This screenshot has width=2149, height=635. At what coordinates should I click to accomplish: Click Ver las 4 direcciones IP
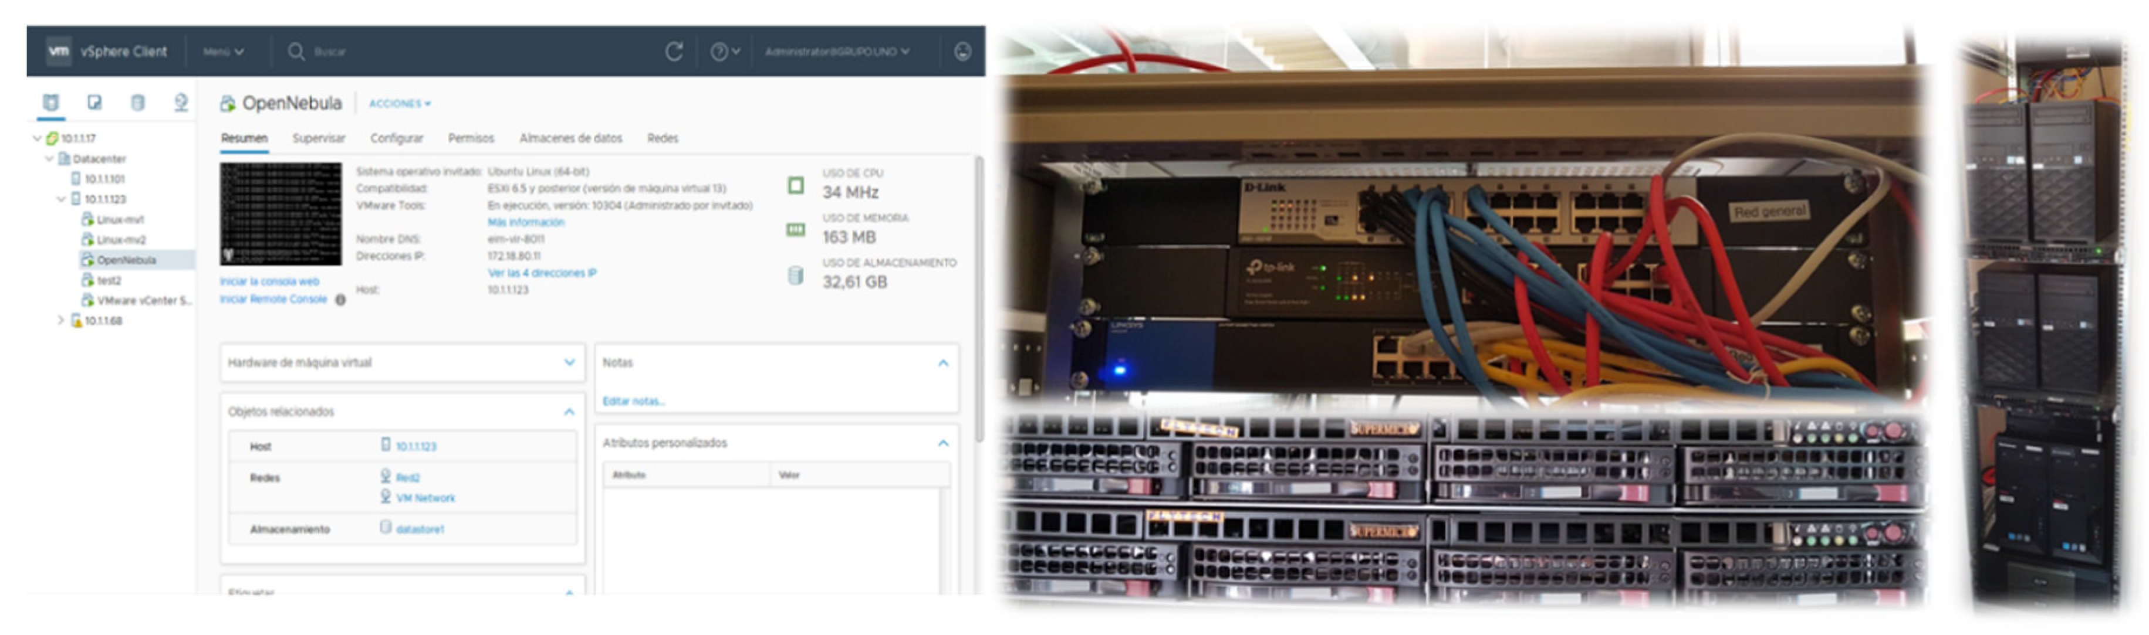point(542,273)
